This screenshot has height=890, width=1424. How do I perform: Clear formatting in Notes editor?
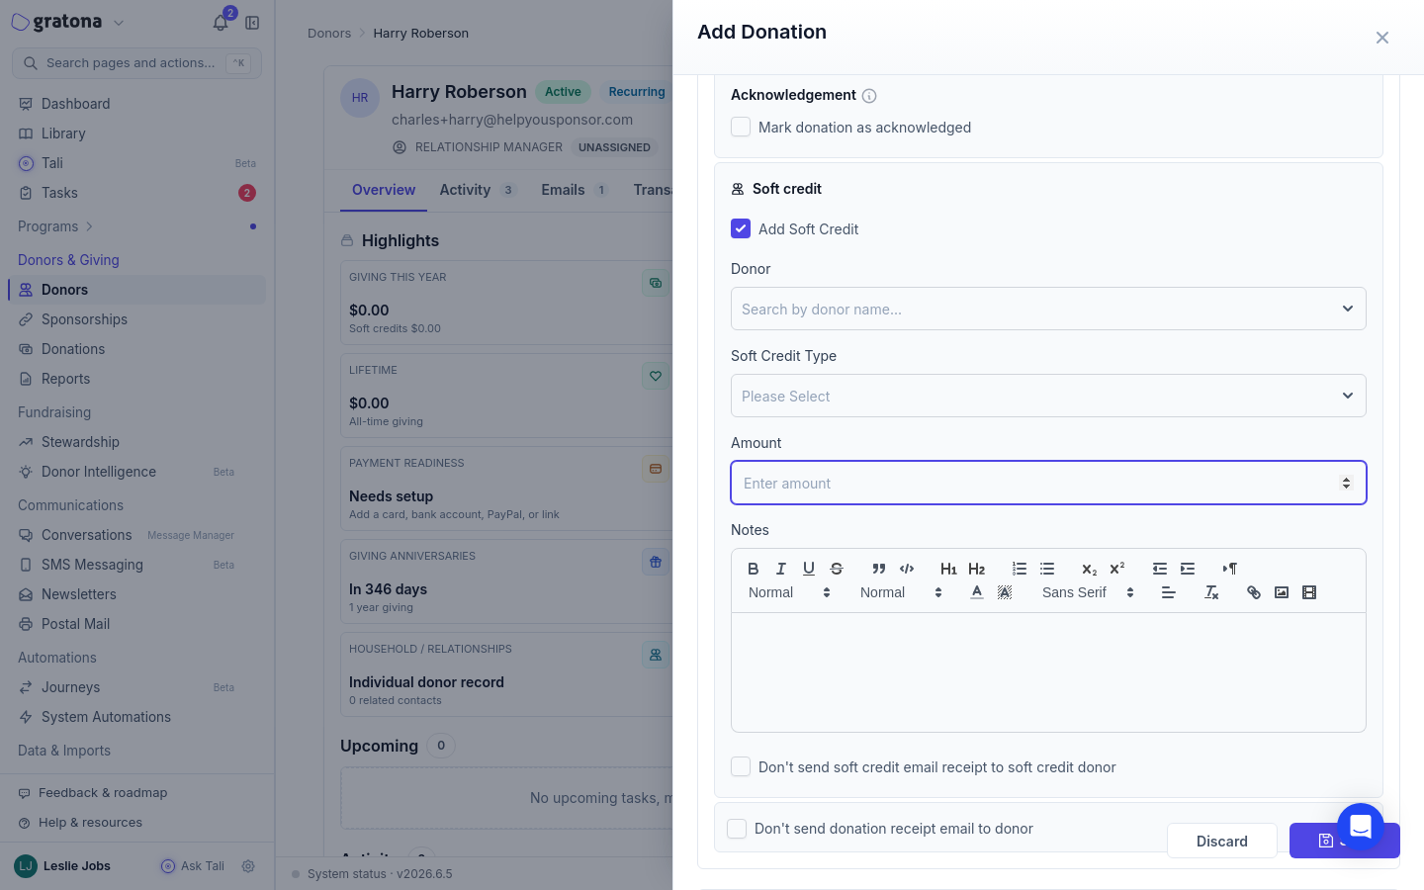(x=1211, y=592)
